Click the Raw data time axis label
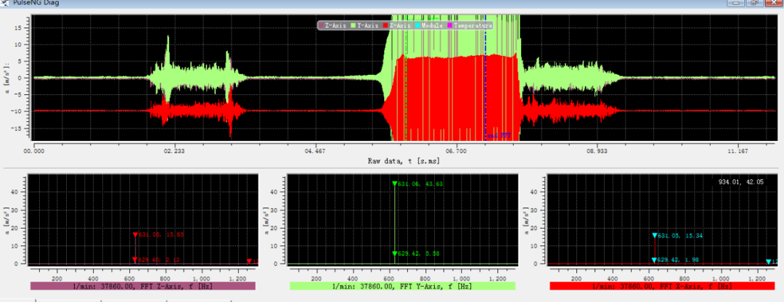This screenshot has height=302, width=784. [x=403, y=161]
